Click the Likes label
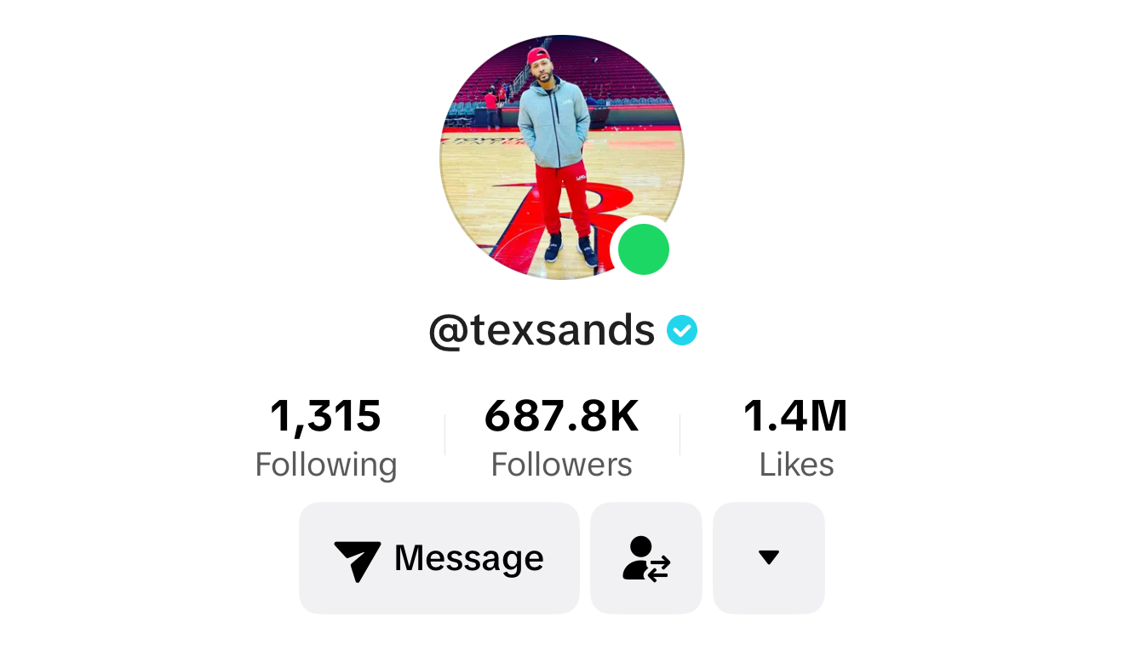The image size is (1124, 645). 797,465
